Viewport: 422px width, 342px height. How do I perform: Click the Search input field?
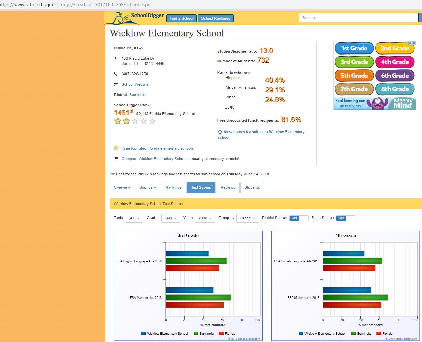pos(358,18)
